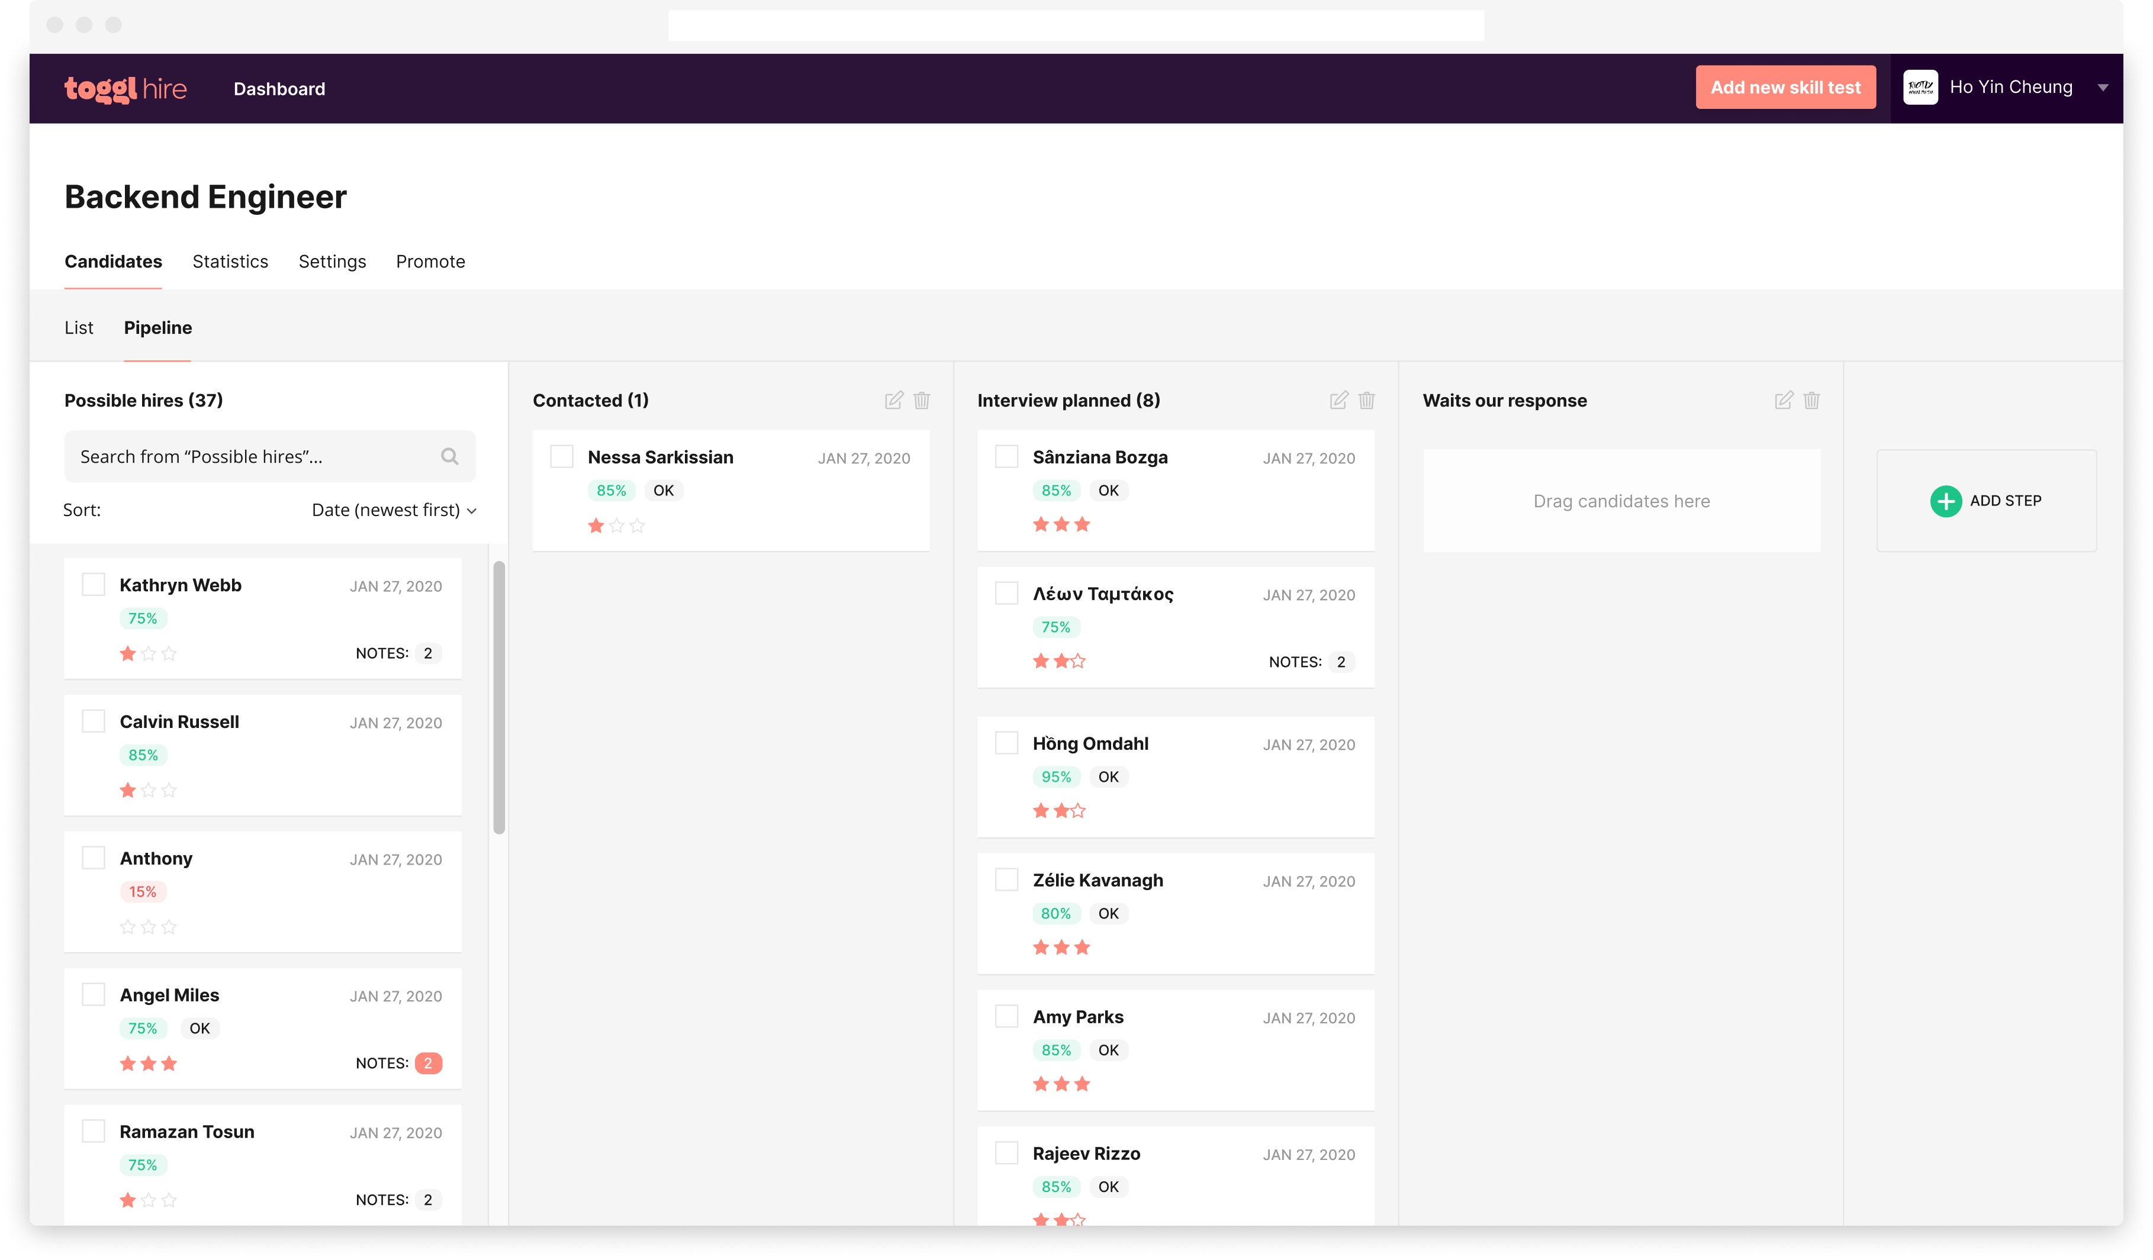The width and height of the screenshot is (2153, 1260).
Task: Switch to the Candidates tab
Action: (113, 262)
